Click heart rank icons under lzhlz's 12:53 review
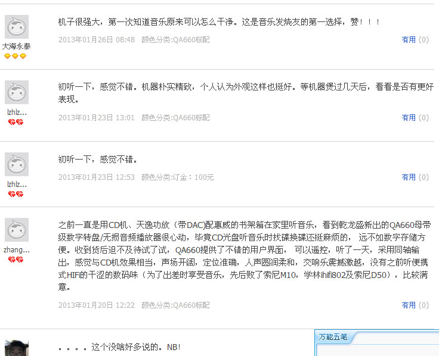 [16, 194]
